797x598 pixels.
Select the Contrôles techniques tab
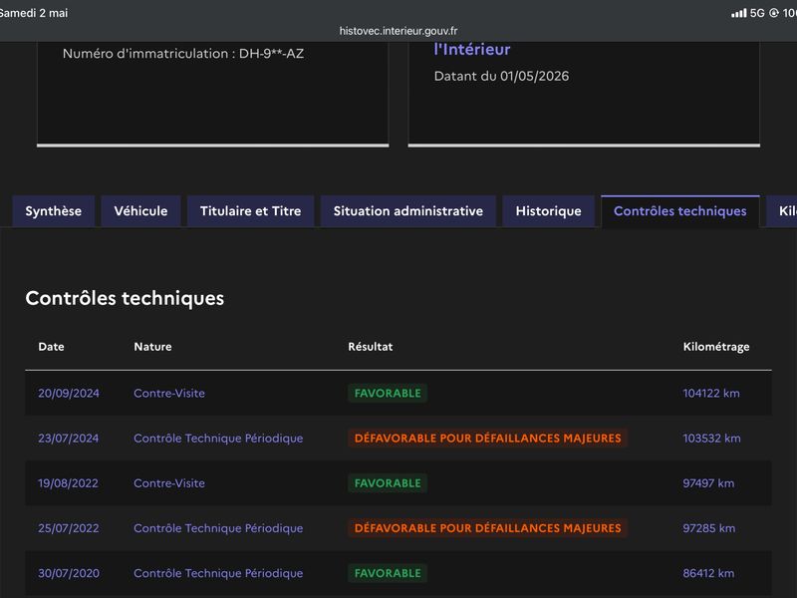(x=680, y=211)
